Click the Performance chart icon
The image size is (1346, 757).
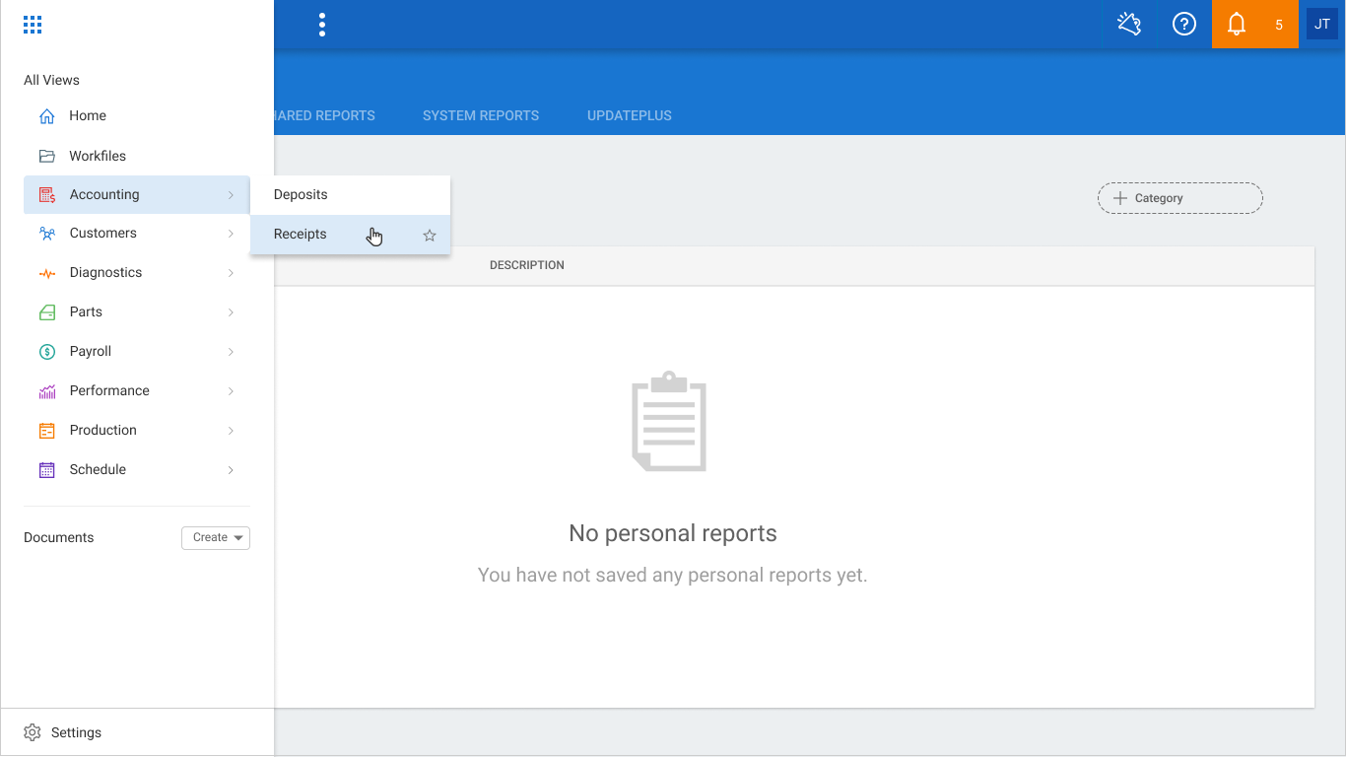click(x=46, y=391)
